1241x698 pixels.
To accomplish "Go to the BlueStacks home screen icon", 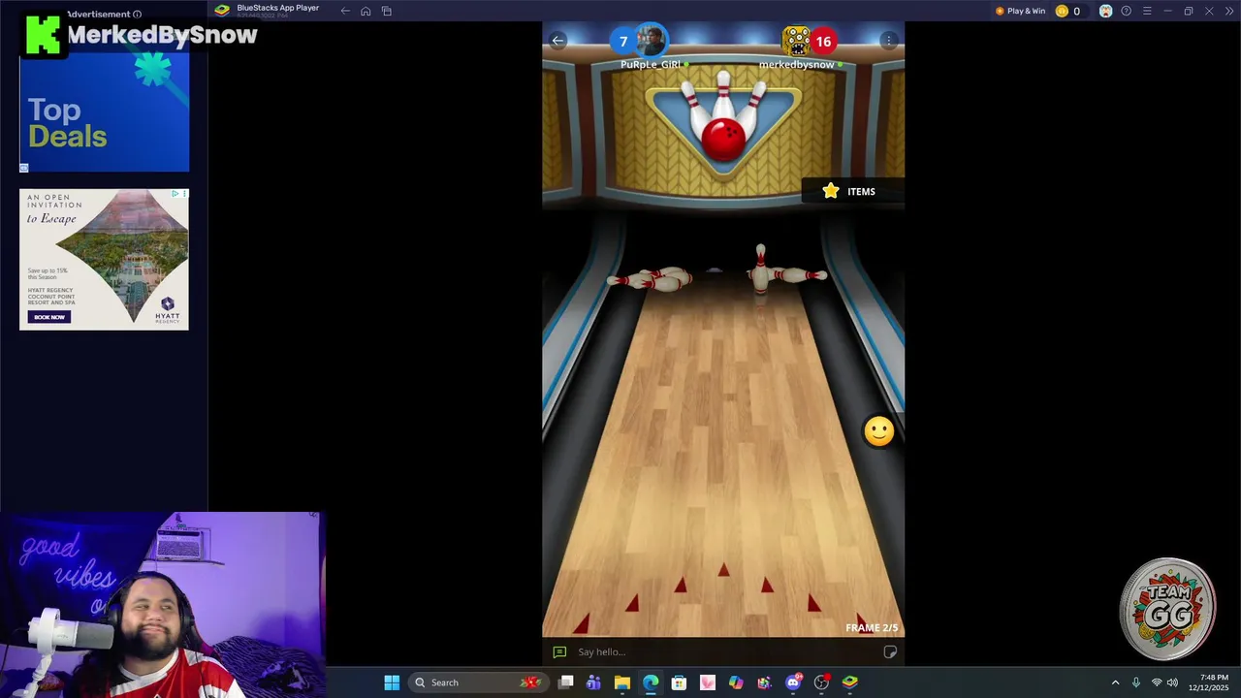I will pos(366,11).
